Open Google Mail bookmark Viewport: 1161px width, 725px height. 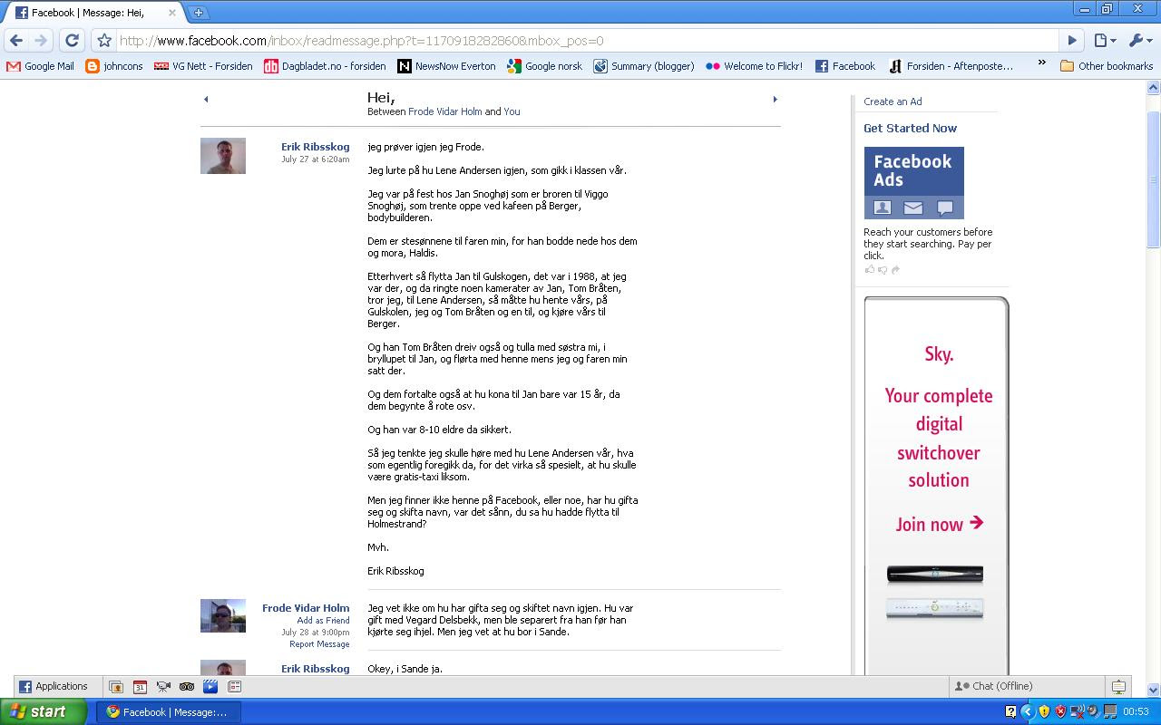tap(40, 66)
